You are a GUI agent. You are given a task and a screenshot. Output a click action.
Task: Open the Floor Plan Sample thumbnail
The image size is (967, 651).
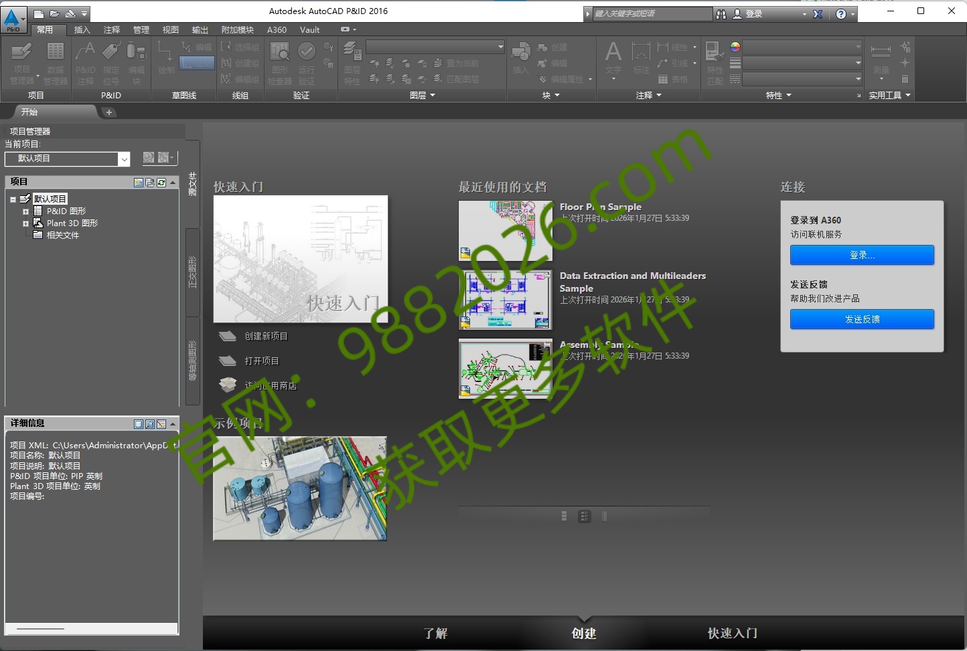coord(506,231)
